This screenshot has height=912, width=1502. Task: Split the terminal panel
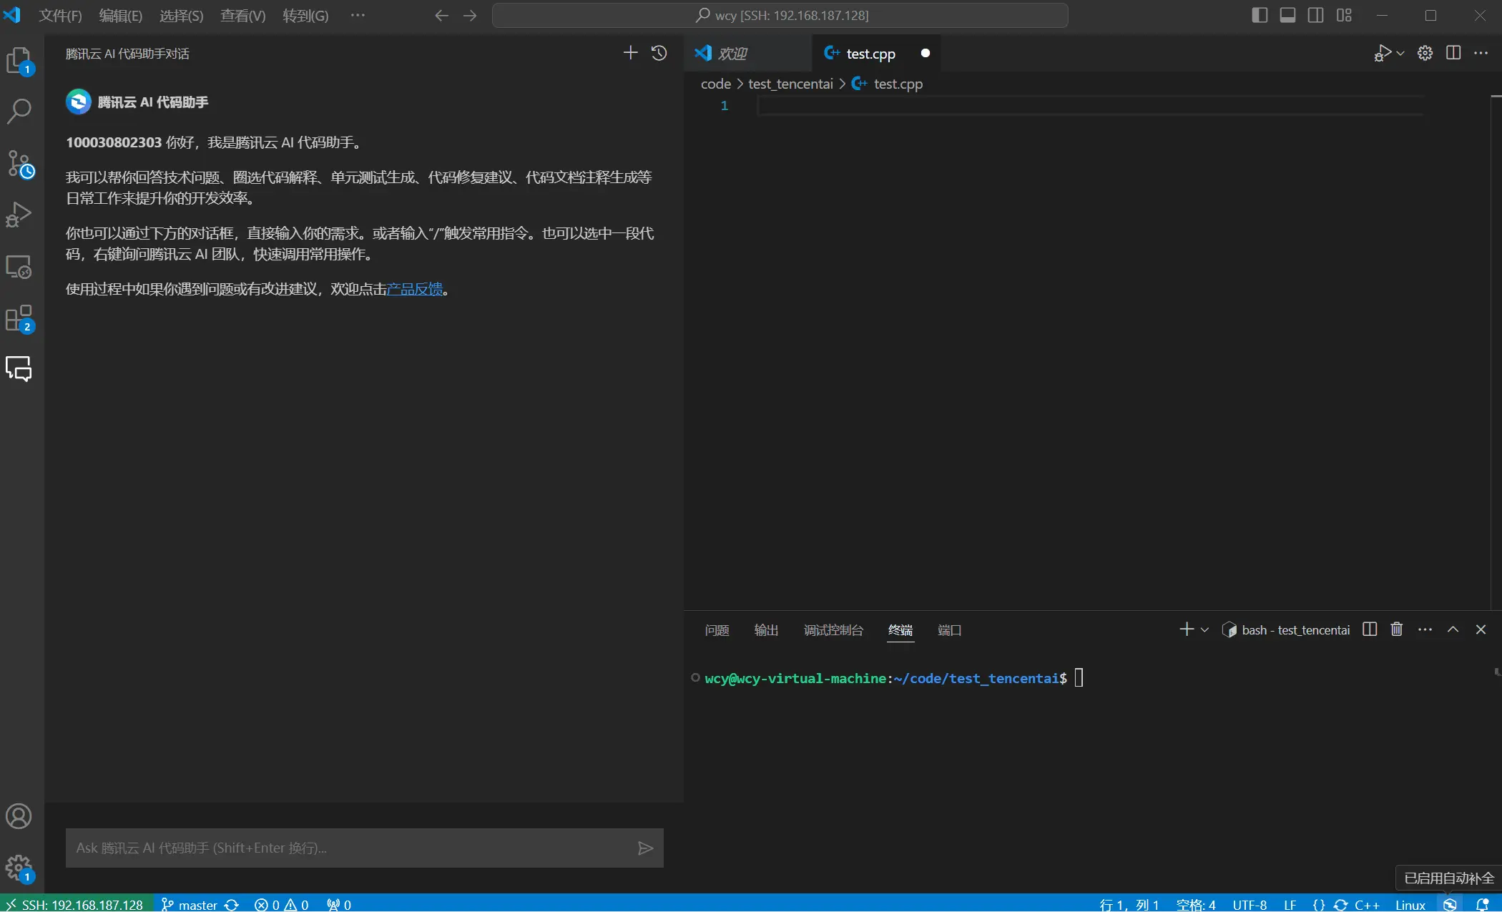tap(1370, 629)
